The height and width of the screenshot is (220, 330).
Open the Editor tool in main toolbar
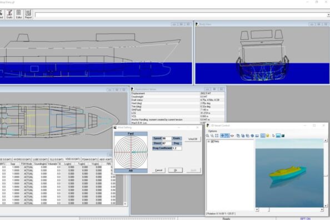point(19,14)
